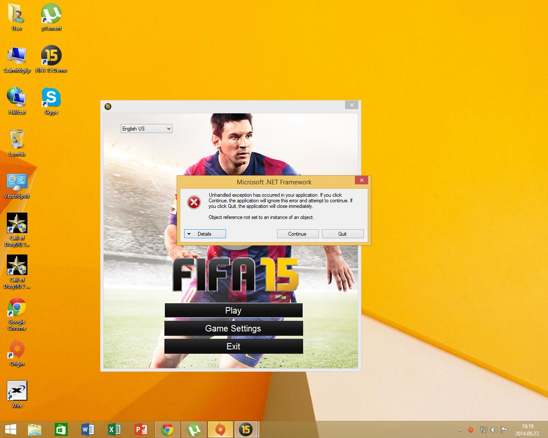The height and width of the screenshot is (438, 548).
Task: Switch to Origin in the taskbar
Action: point(220,429)
